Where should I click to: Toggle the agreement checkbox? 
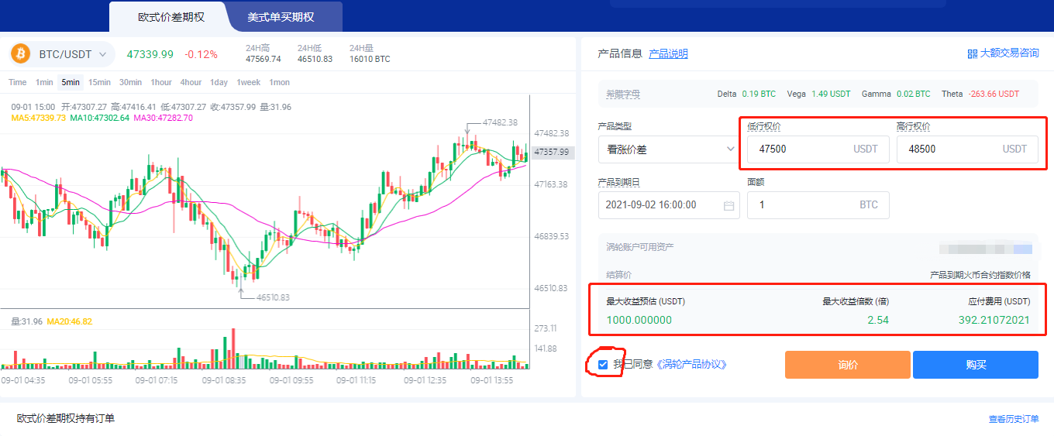(x=604, y=364)
